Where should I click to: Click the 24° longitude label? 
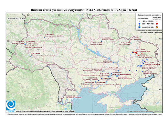28,15
